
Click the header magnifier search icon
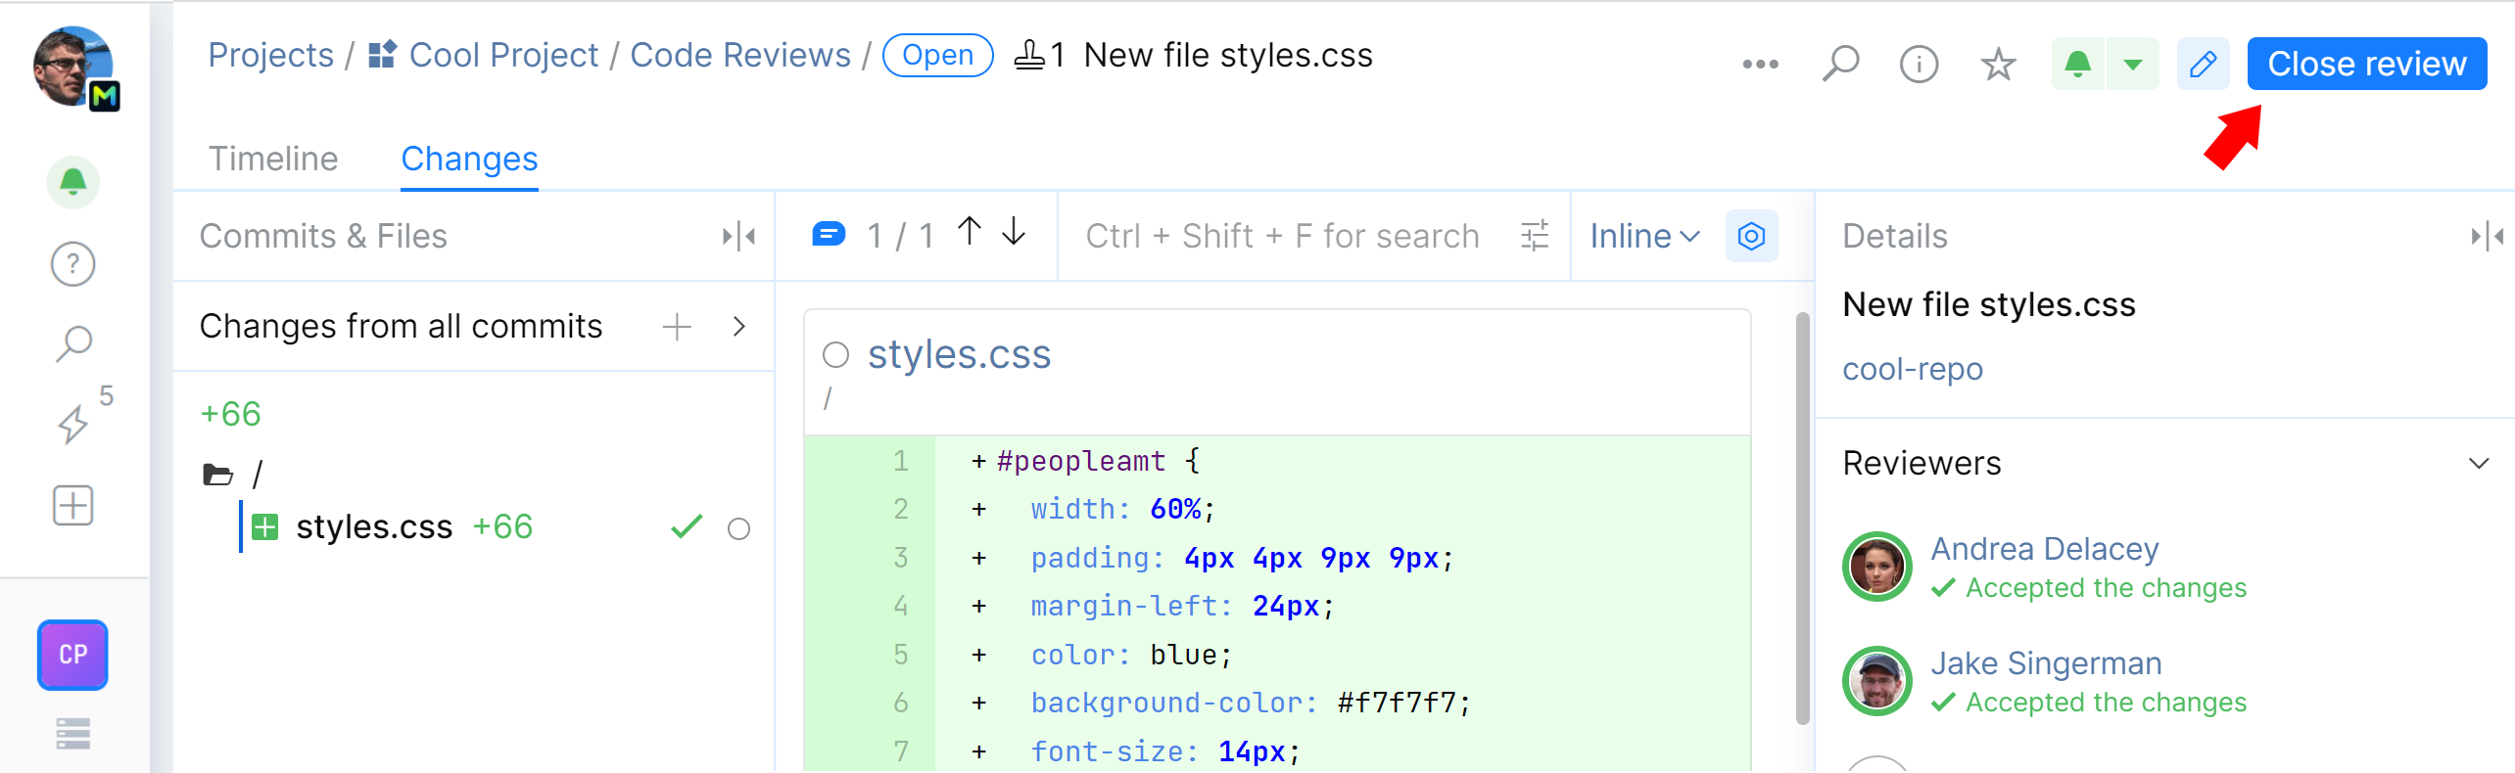(x=1840, y=65)
